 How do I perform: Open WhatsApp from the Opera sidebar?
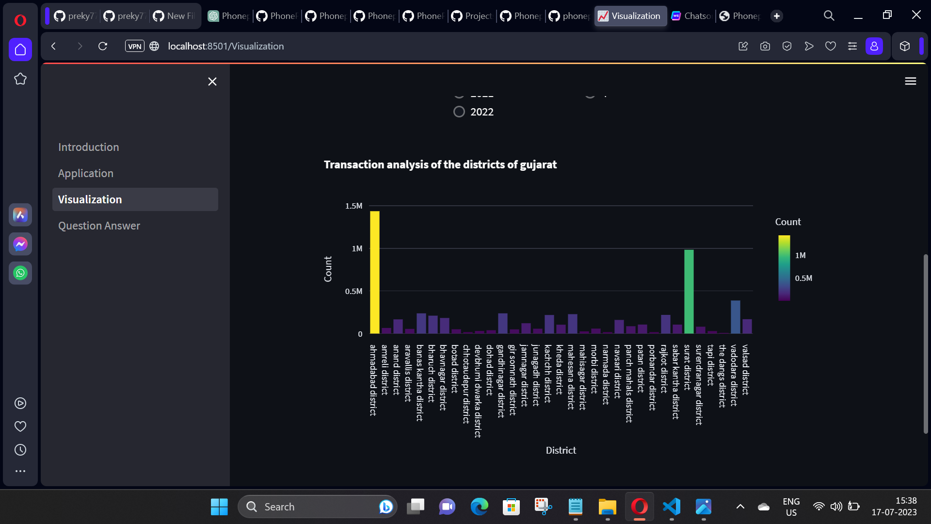[x=20, y=273]
